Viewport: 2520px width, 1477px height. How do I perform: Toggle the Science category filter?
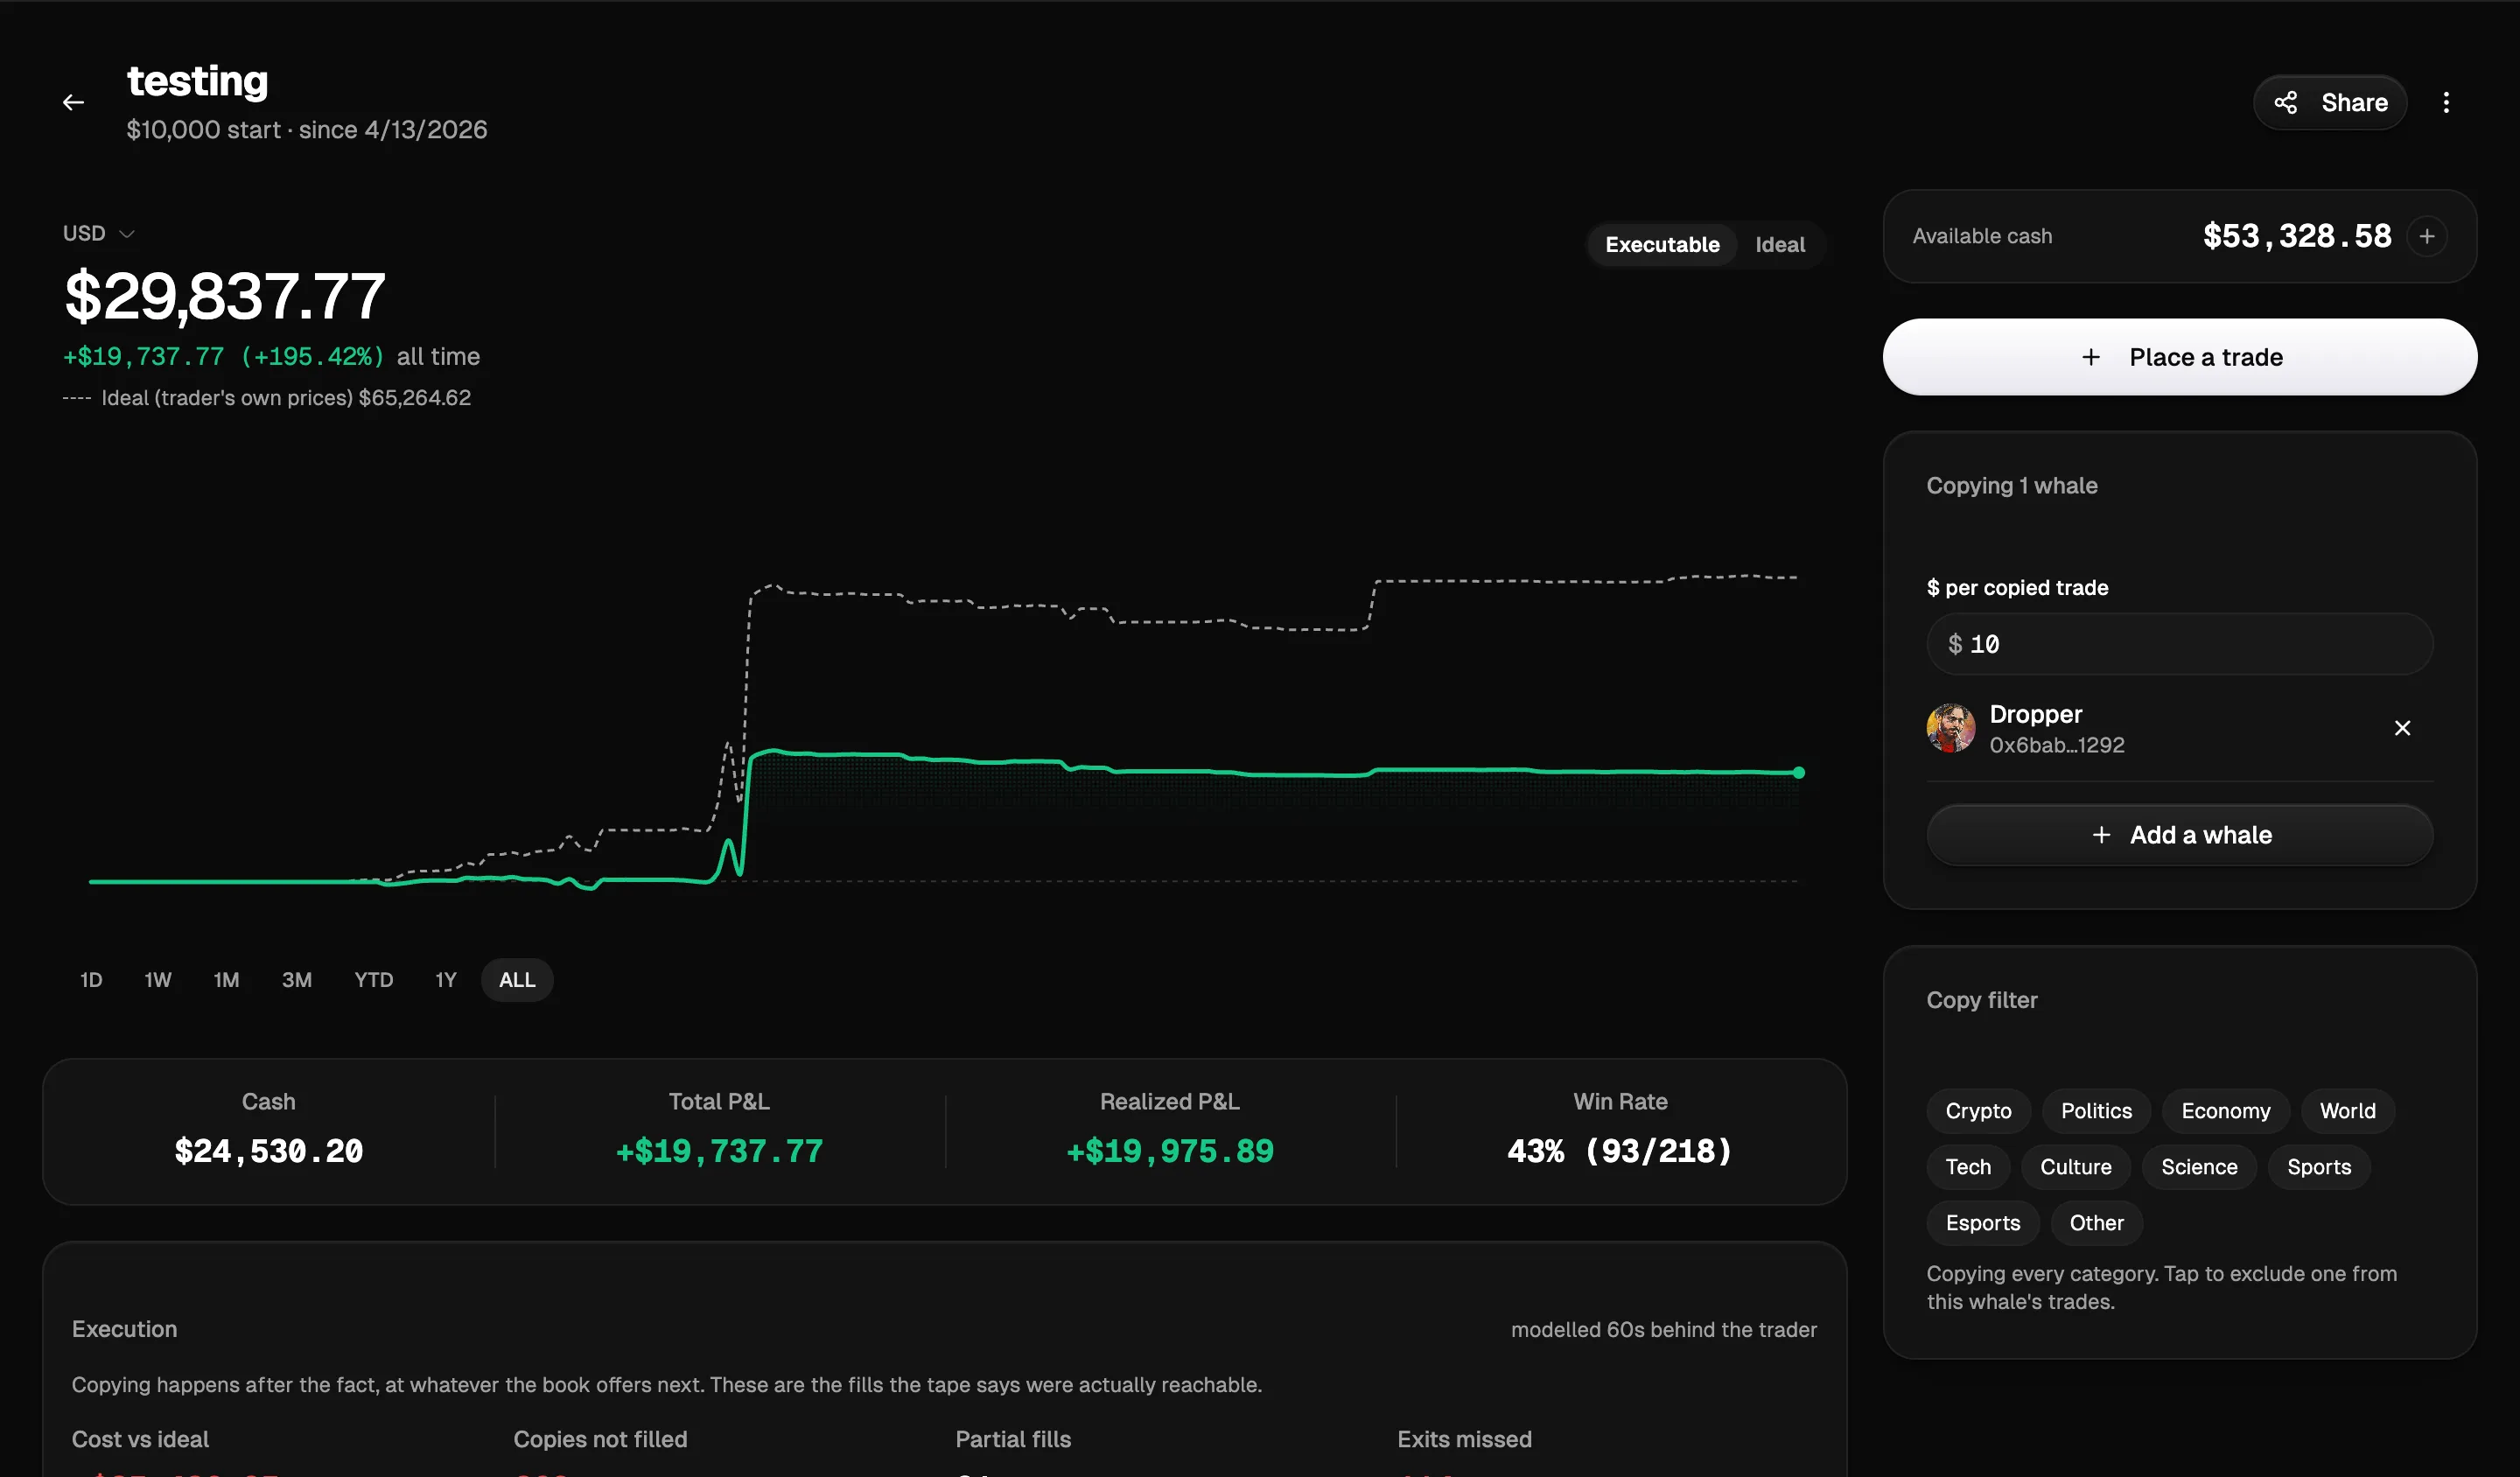pyautogui.click(x=2199, y=1167)
